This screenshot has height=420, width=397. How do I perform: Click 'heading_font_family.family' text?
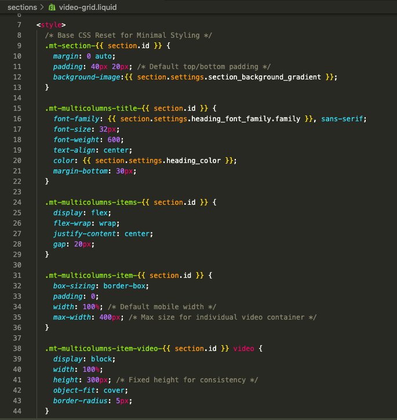[x=246, y=119]
